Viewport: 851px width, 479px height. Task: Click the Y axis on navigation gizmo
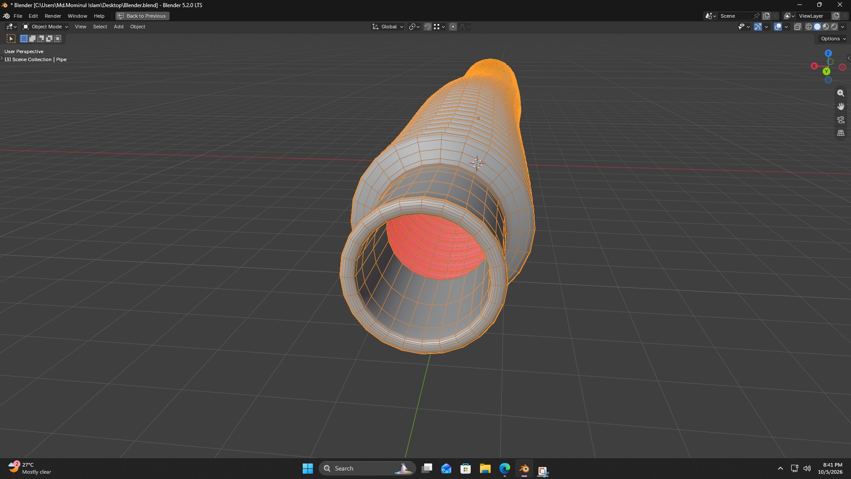click(826, 71)
